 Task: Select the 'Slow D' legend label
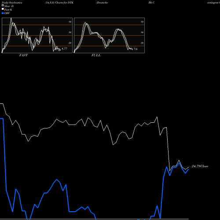pos(9,6)
